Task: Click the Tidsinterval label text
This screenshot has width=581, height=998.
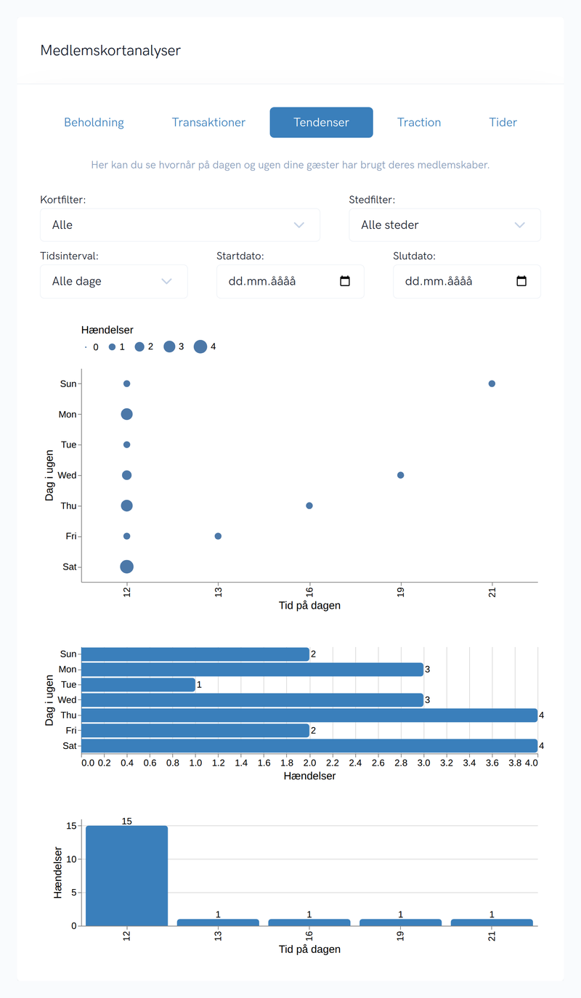Action: point(69,256)
